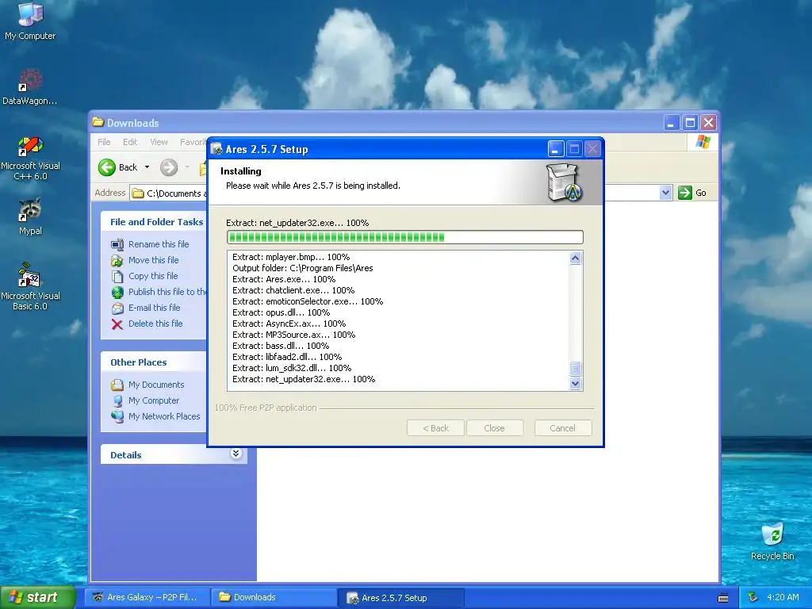Click the E-mail this file link

(x=155, y=308)
